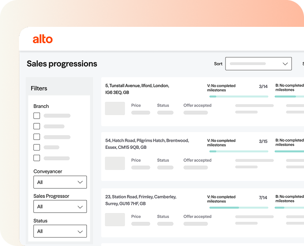Click the Sales progressions page heading
The height and width of the screenshot is (246, 304).
pos(62,64)
